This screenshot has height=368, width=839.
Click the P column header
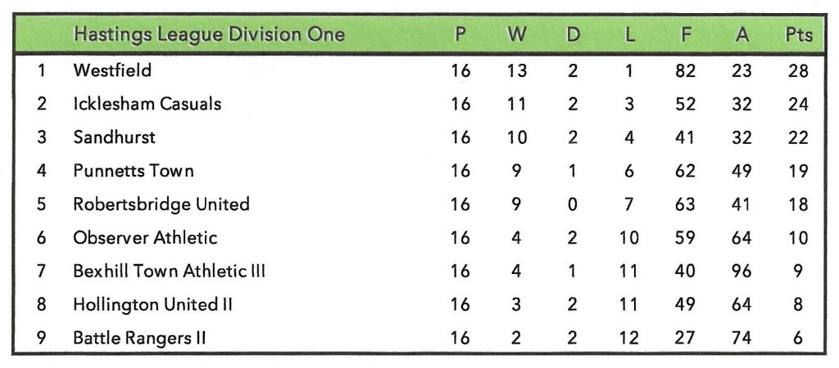(x=461, y=35)
